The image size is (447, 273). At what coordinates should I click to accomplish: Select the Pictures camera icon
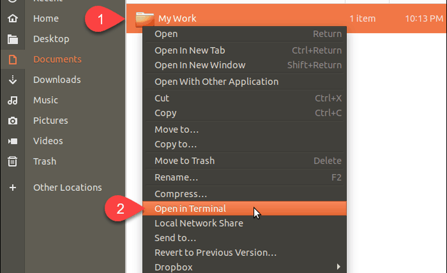tap(13, 121)
